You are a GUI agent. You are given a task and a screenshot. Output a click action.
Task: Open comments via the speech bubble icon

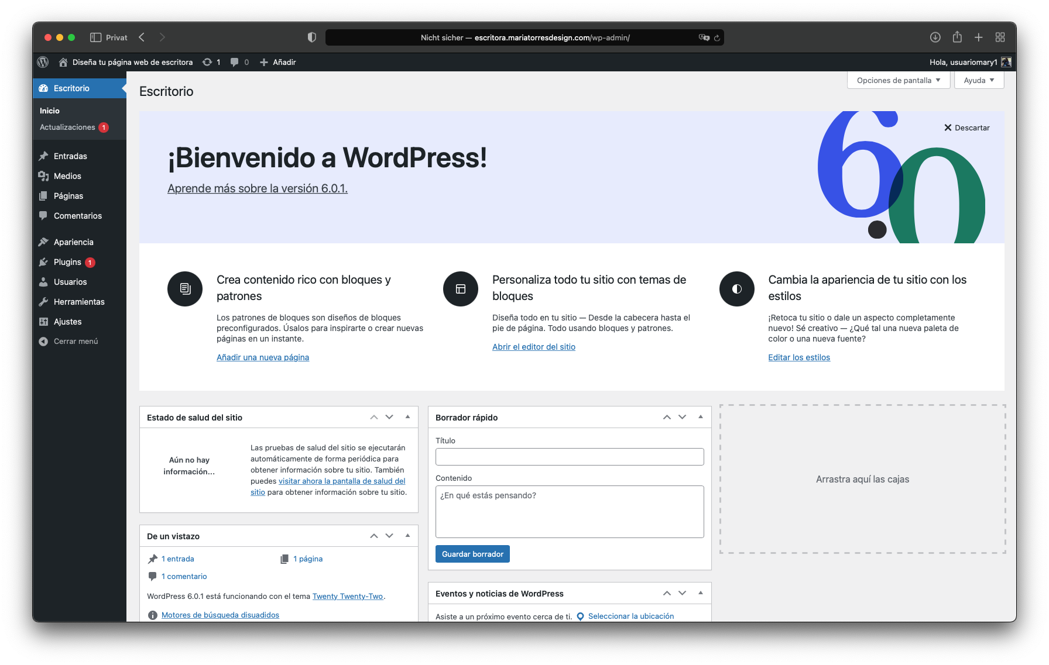coord(235,62)
